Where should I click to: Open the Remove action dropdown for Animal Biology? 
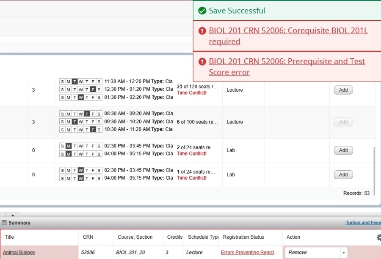tap(344, 253)
